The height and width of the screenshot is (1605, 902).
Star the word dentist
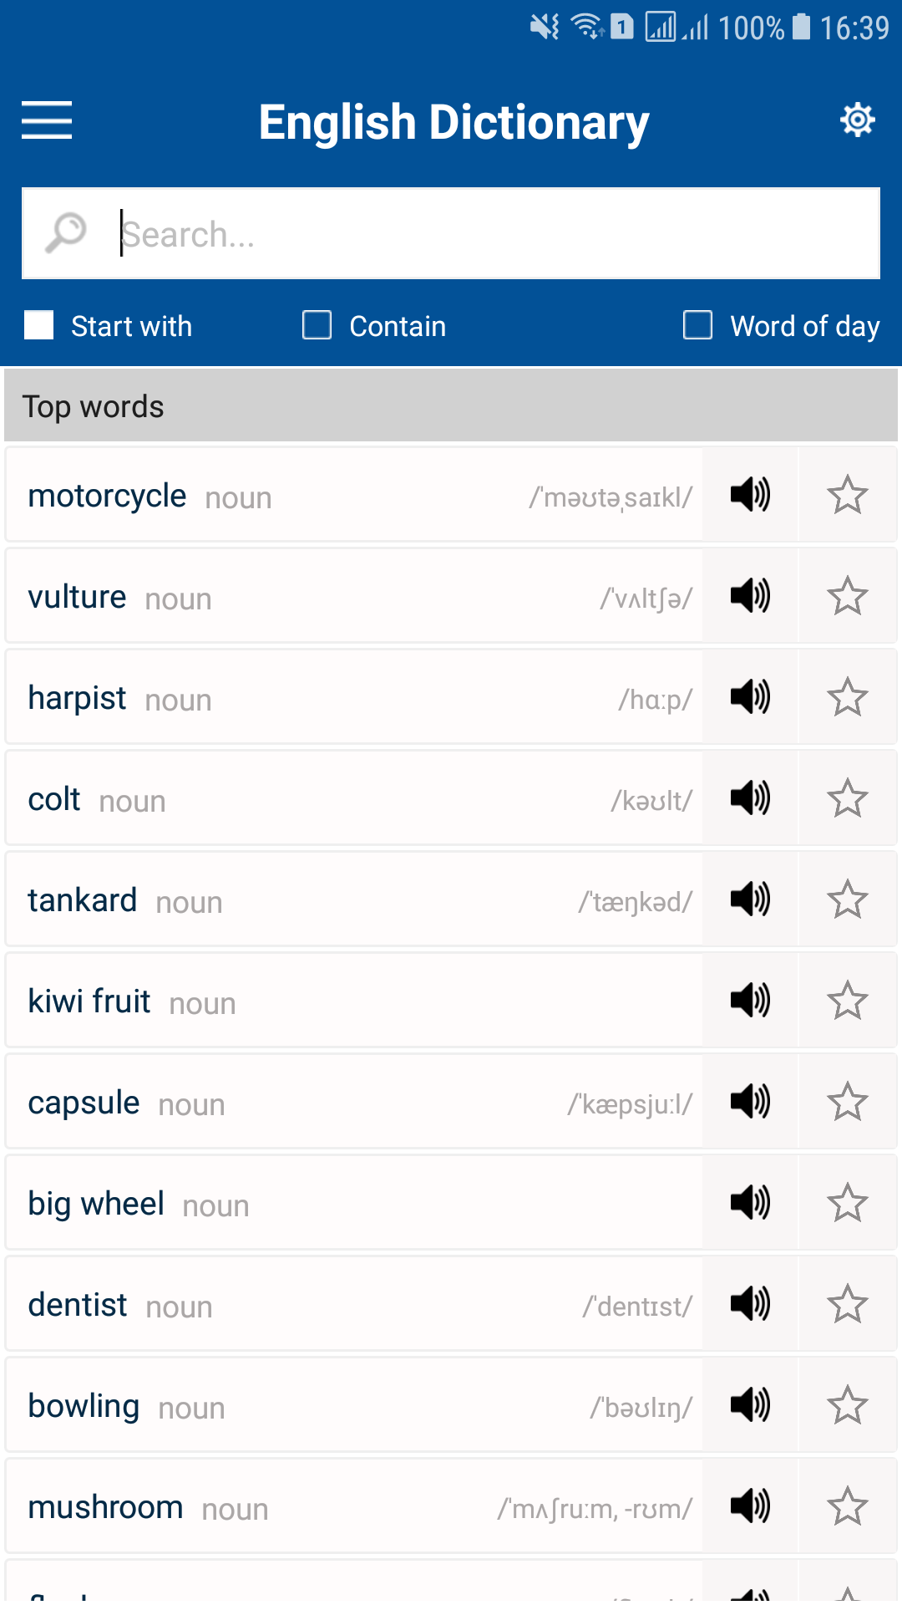tap(847, 1304)
